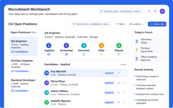Open the 16 candidates link
The image size is (173, 108).
pos(20,52)
